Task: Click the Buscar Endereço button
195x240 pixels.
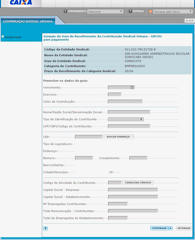Action: click(x=118, y=137)
